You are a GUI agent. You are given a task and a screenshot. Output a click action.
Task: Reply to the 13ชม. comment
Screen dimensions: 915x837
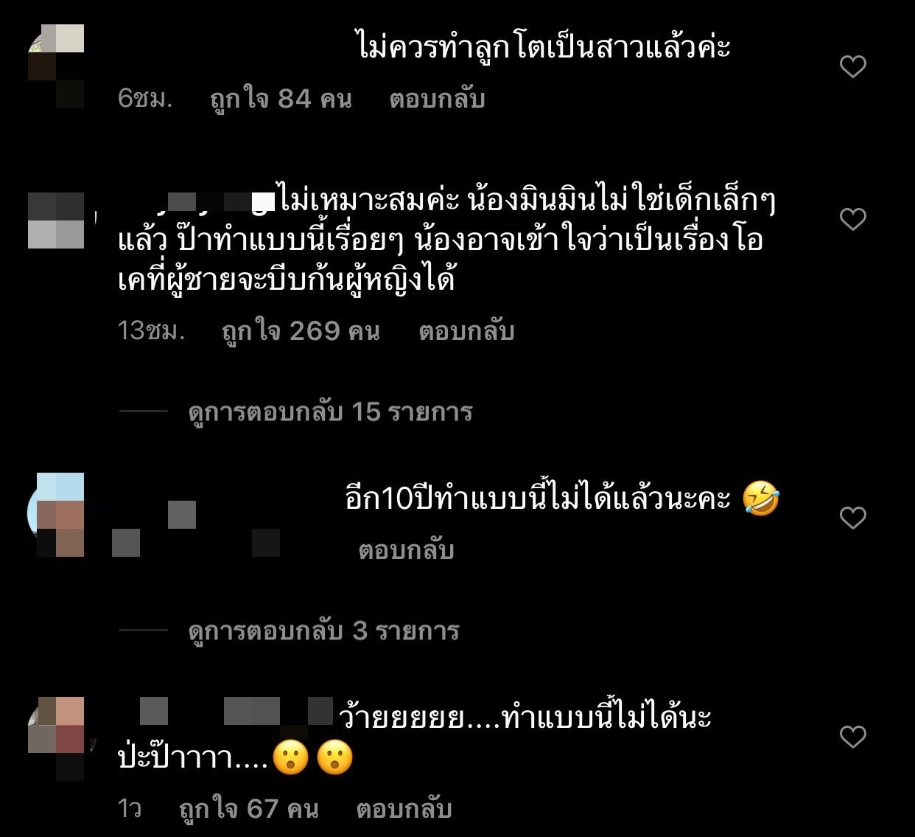pos(466,331)
